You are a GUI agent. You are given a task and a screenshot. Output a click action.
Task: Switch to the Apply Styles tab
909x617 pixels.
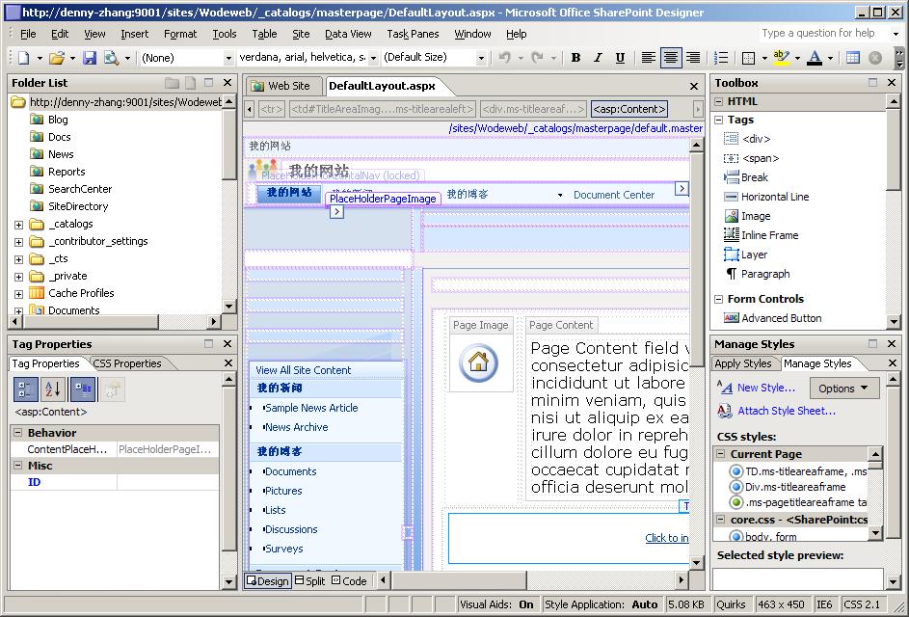click(742, 363)
